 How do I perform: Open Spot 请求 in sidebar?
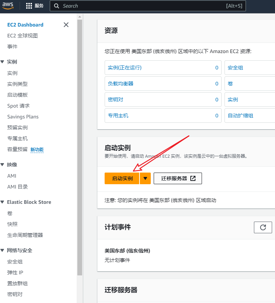(19, 106)
